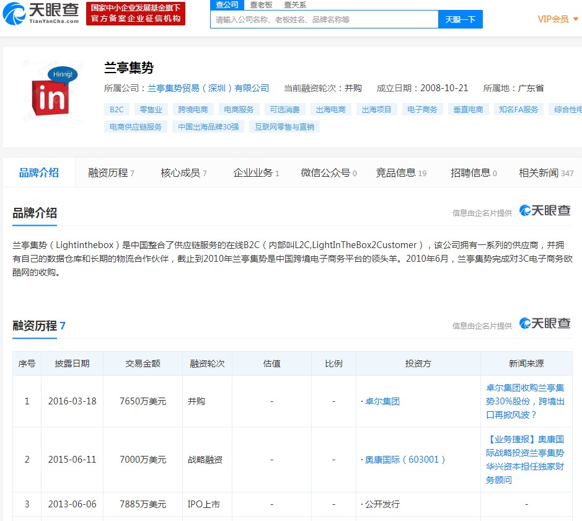The height and width of the screenshot is (521, 582).
Task: Click the 投资方 column header
Action: pyautogui.click(x=418, y=363)
